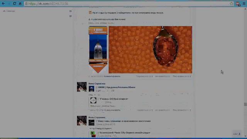Click Мне нравится under the ЯЖЖК repost

(182, 110)
